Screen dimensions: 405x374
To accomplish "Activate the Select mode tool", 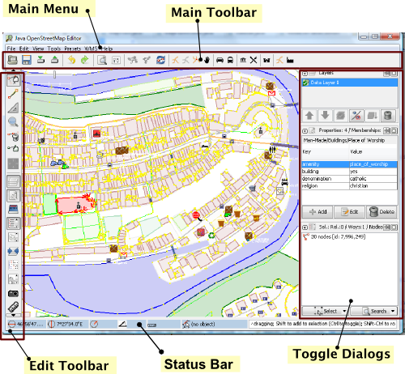I will 13,80.
